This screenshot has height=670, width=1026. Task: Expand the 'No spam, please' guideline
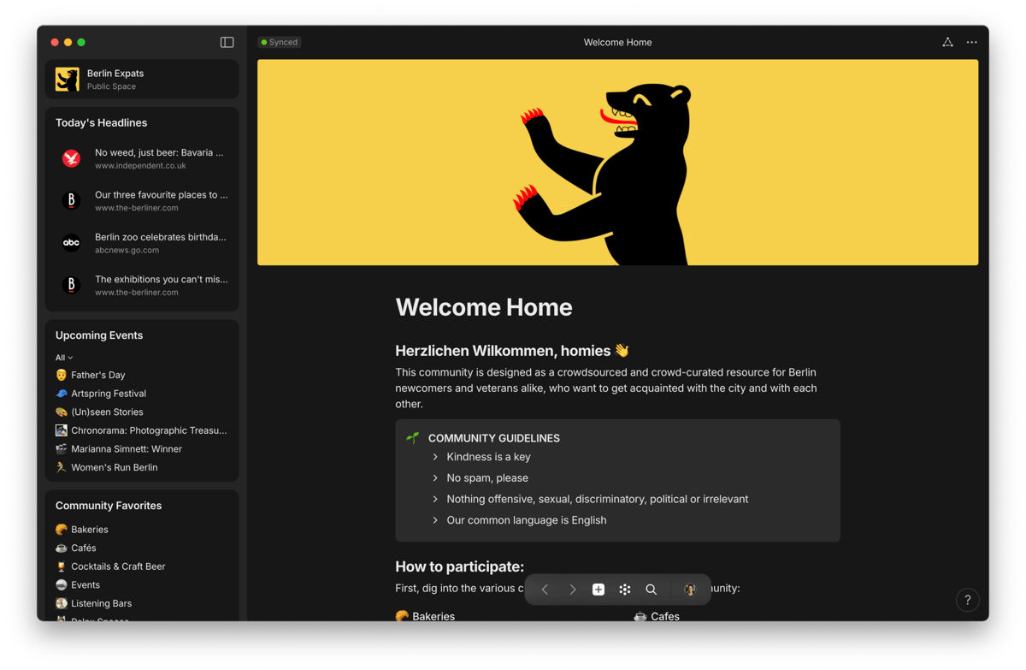tap(435, 478)
